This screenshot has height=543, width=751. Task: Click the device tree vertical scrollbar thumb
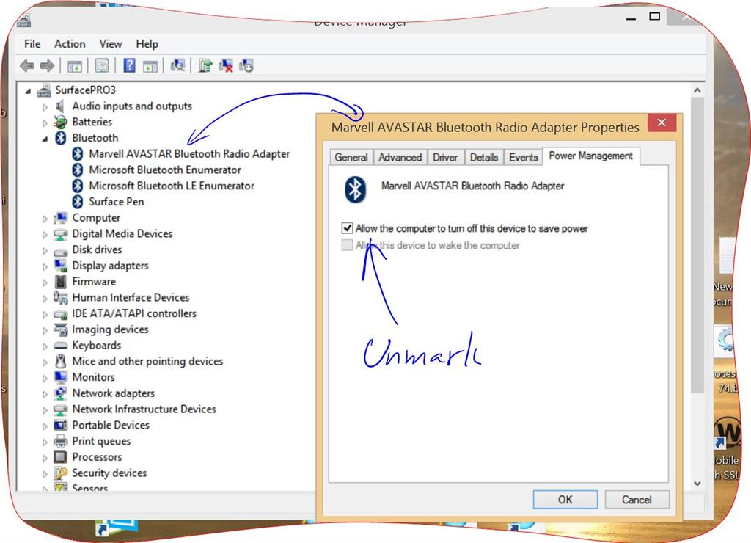click(x=697, y=245)
